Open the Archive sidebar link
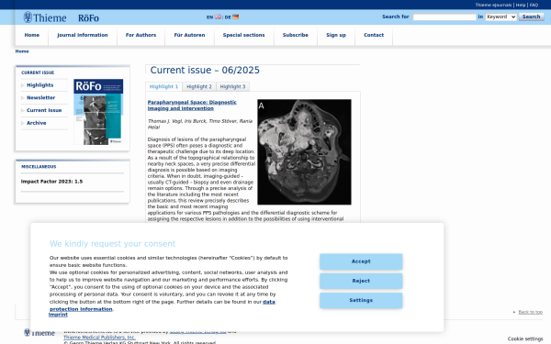Viewport: 551px width, 344px height. coord(36,123)
